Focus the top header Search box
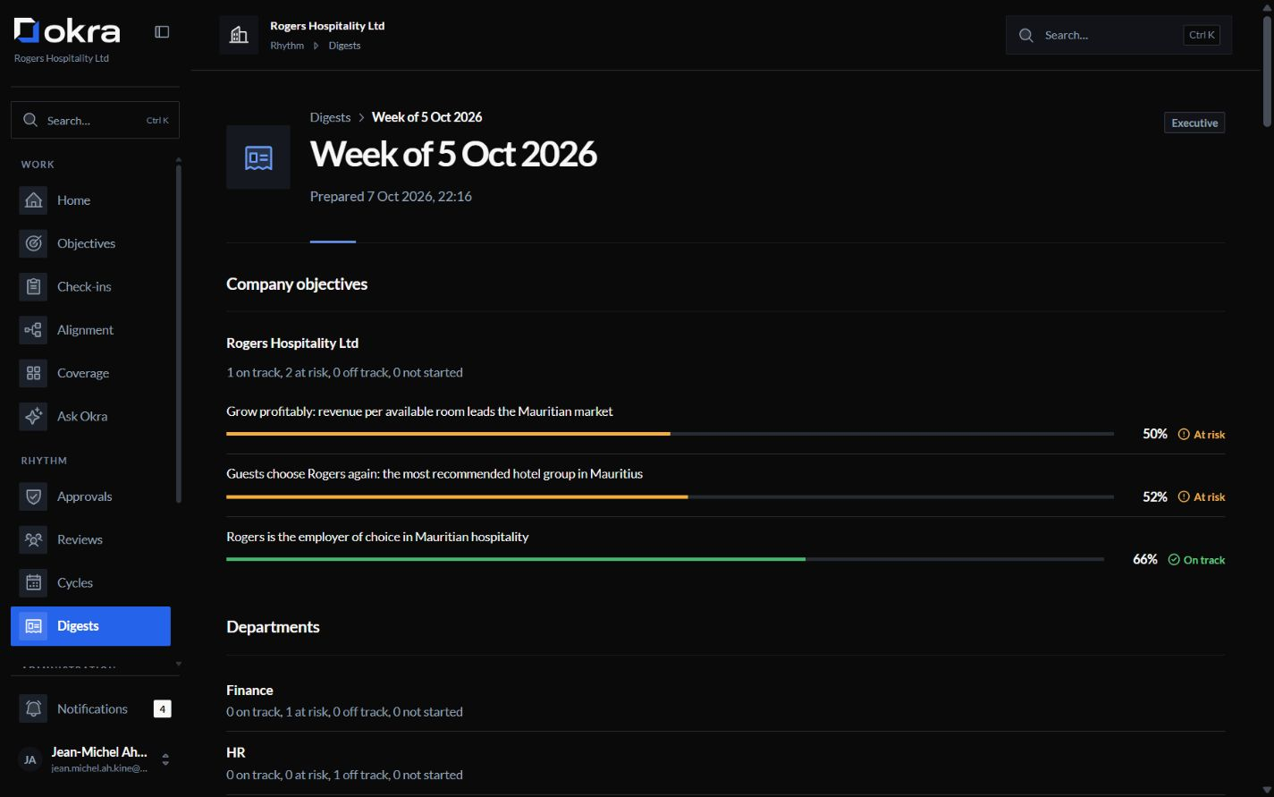The height and width of the screenshot is (797, 1274). 1118,35
